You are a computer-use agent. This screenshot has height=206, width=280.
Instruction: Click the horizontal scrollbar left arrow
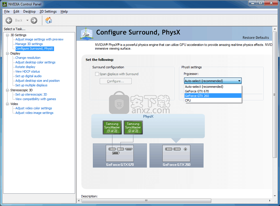(x=79, y=201)
